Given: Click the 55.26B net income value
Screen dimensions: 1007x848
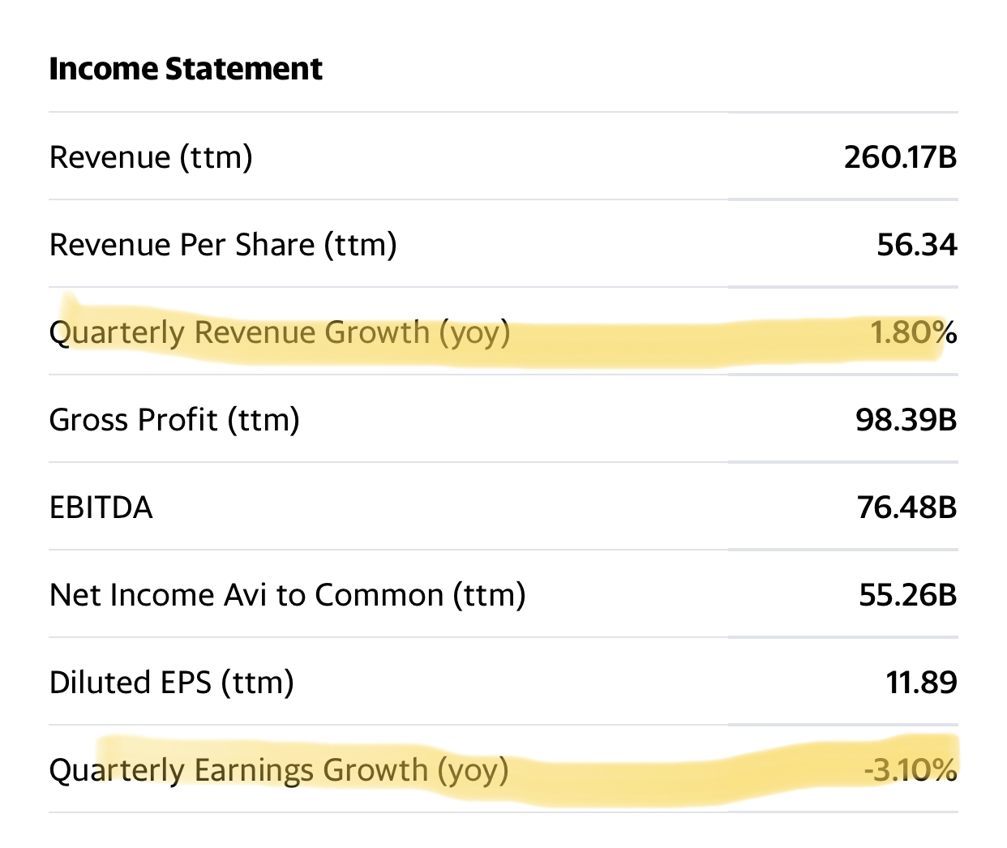Looking at the screenshot, I should click(x=907, y=595).
